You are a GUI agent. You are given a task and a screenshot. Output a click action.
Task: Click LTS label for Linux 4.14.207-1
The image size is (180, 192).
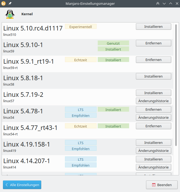[81, 159]
